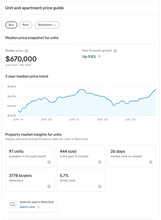Image resolution: width=161 pixels, height=220 pixels.
Task: Click info icon next to Median price
Action: 27,51
